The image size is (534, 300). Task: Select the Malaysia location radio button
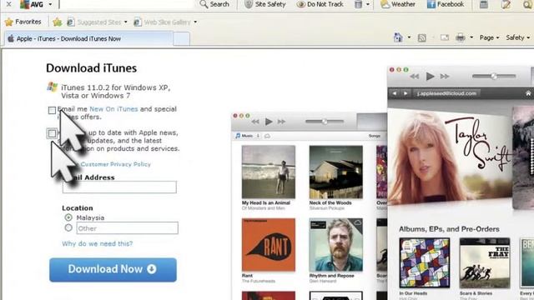(68, 217)
